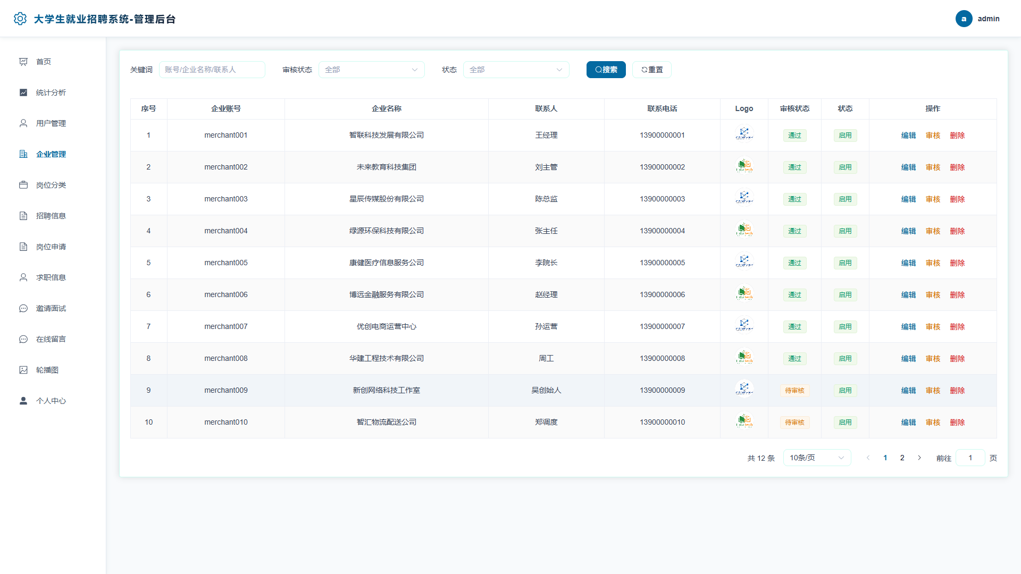Open the 10条/页 page size dropdown
1021x574 pixels.
[x=817, y=458]
